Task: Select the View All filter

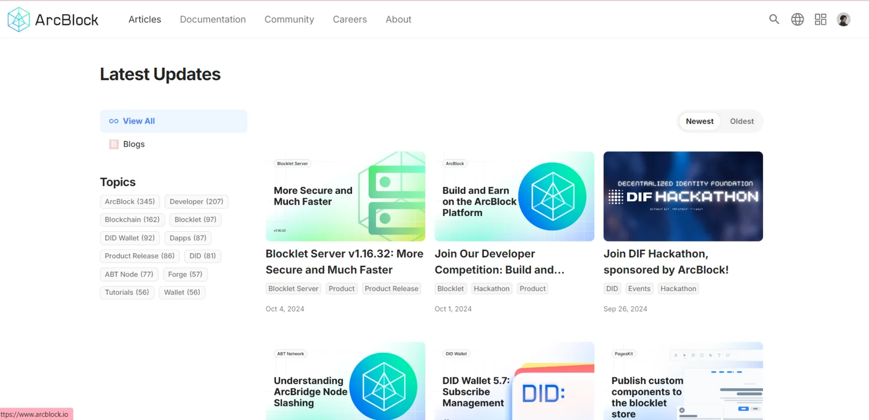Action: pyautogui.click(x=174, y=121)
